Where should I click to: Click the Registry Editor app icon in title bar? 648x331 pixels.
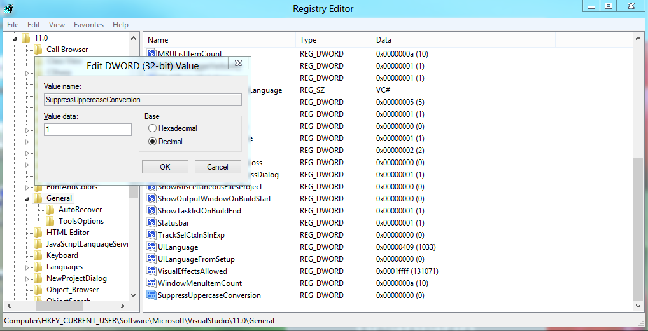9,8
